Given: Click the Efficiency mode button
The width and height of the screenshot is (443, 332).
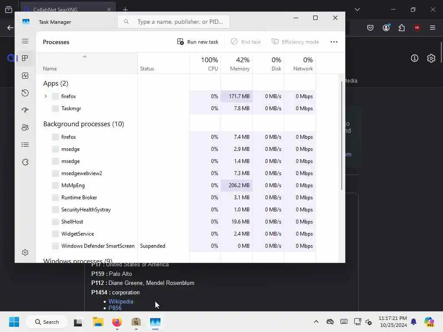Looking at the screenshot, I should [x=295, y=42].
